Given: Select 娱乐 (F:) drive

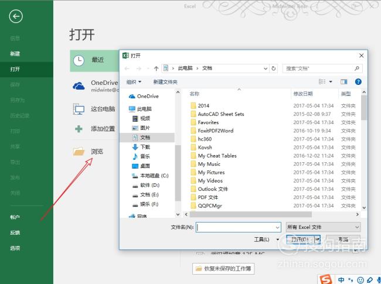Looking at the screenshot, I should pos(145,204).
